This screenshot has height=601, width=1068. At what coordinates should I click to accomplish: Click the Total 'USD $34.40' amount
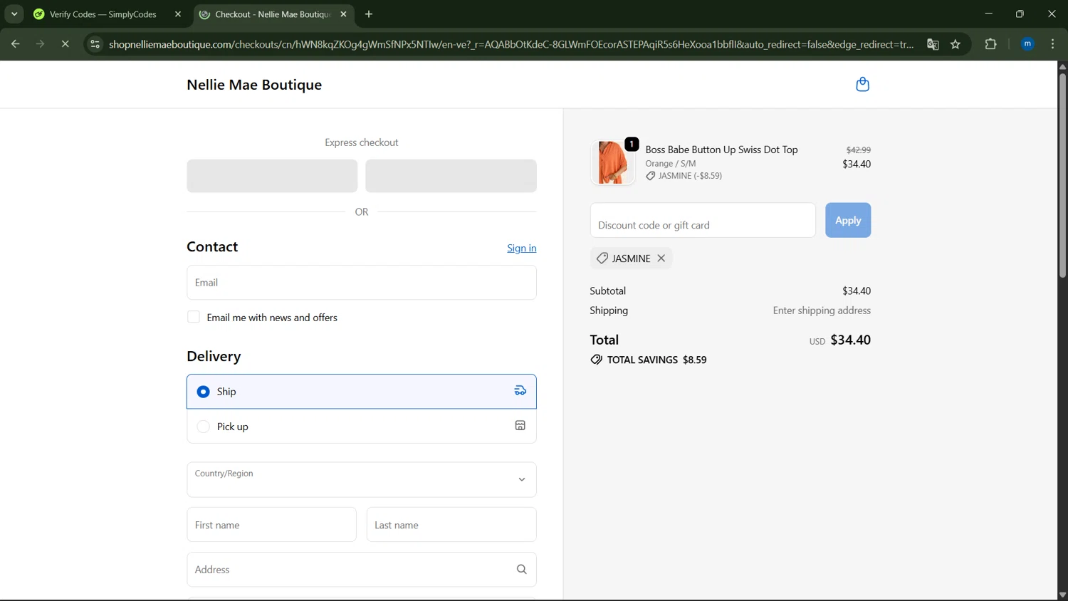click(840, 340)
